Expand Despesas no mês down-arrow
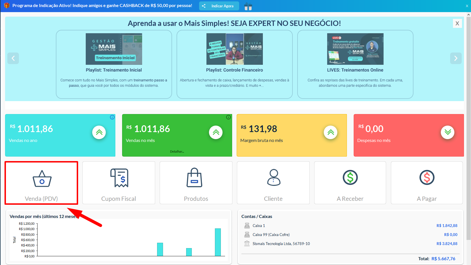Screen dimensions: 471x265 (x=448, y=132)
